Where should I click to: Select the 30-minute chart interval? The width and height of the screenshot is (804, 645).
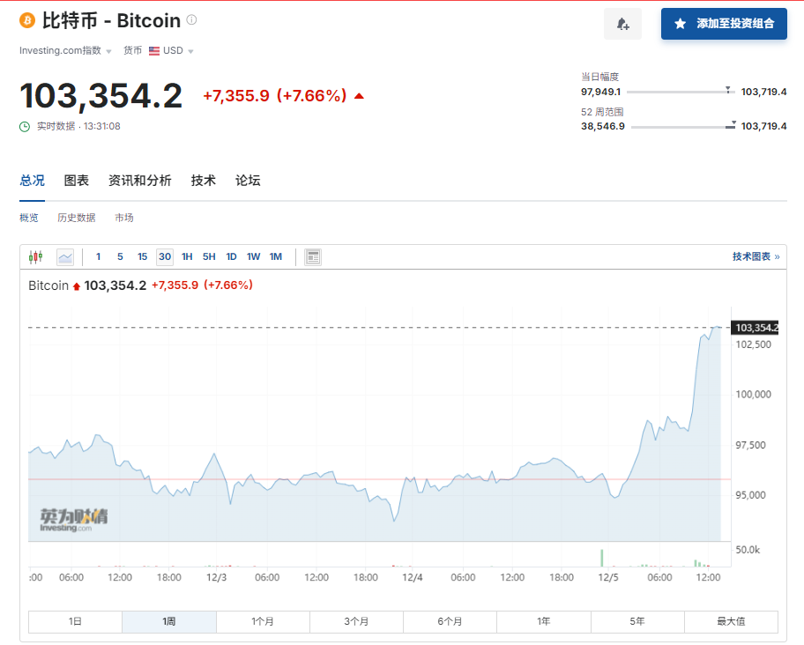tap(165, 257)
